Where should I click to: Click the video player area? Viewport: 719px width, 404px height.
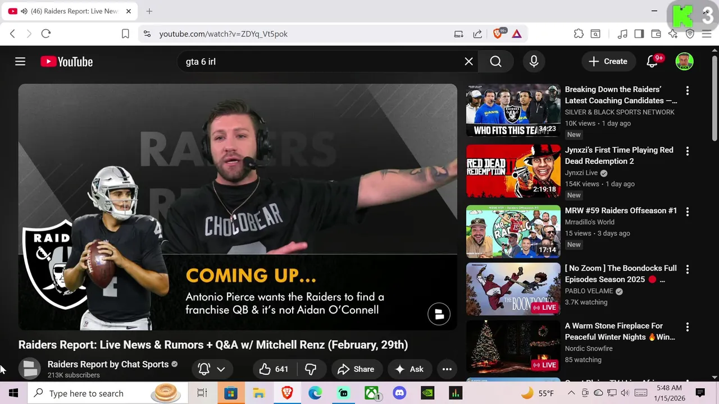click(x=238, y=207)
